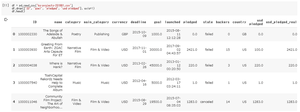This screenshot has height=112, width=300.
Task: Click the 'main_category' column header
Action: pos(96,22)
